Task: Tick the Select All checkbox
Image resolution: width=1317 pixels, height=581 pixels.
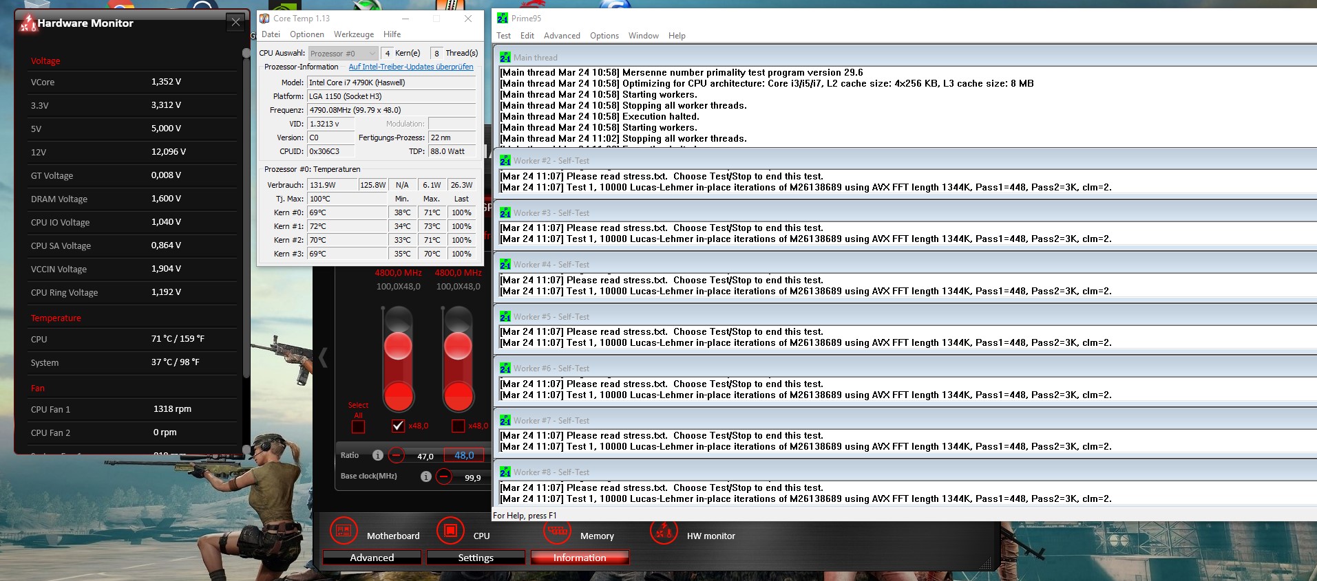Action: coord(358,427)
